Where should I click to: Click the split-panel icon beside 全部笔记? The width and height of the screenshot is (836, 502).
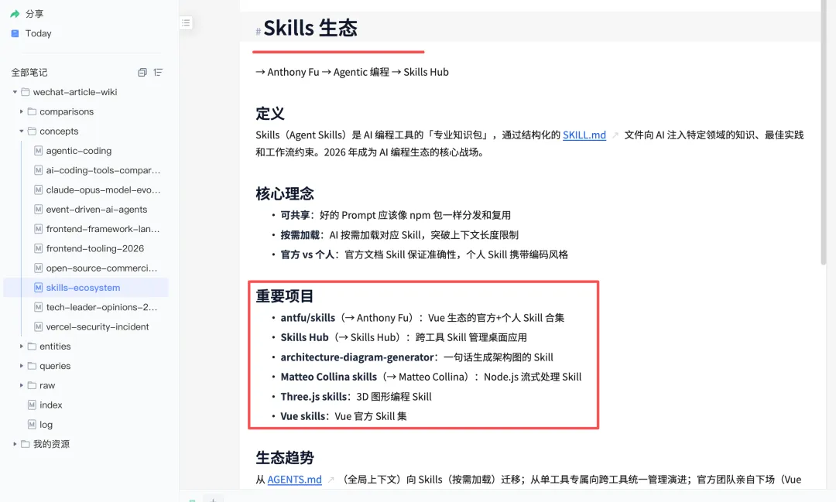tap(142, 72)
